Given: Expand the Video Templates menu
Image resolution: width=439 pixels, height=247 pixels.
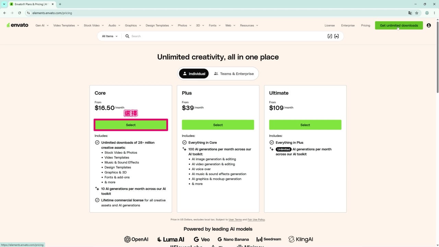Looking at the screenshot, I should tap(66, 25).
